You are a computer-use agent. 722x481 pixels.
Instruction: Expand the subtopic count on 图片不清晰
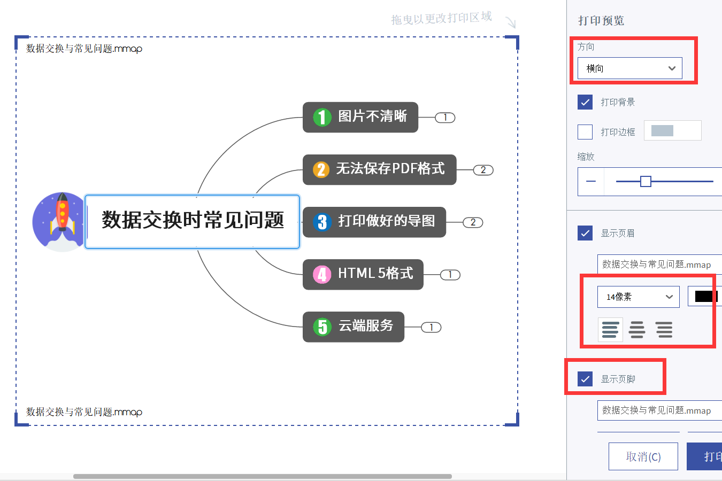[x=445, y=118]
